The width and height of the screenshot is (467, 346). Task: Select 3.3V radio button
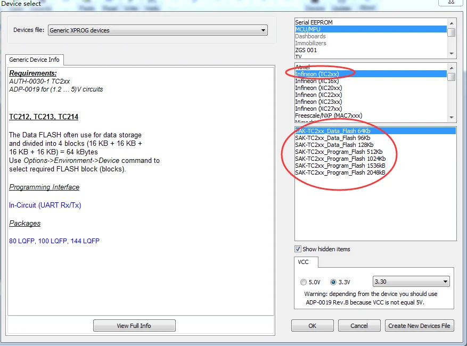[x=333, y=282]
